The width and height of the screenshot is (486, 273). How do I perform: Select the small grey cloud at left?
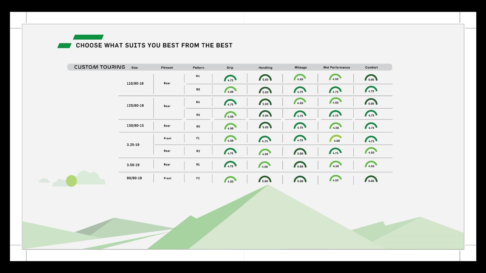tap(44, 180)
